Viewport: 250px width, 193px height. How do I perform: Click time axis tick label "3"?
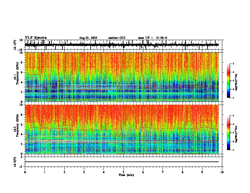[x=84, y=172]
